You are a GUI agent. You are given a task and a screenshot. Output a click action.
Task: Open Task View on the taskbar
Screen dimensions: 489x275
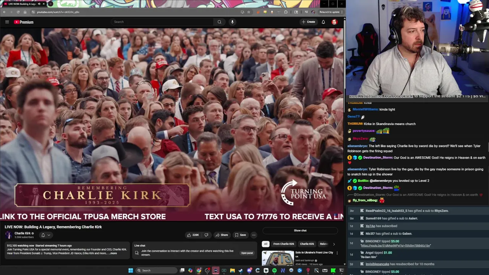182,270
